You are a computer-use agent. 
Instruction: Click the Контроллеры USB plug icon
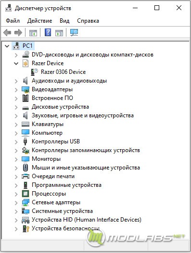pos(25,141)
